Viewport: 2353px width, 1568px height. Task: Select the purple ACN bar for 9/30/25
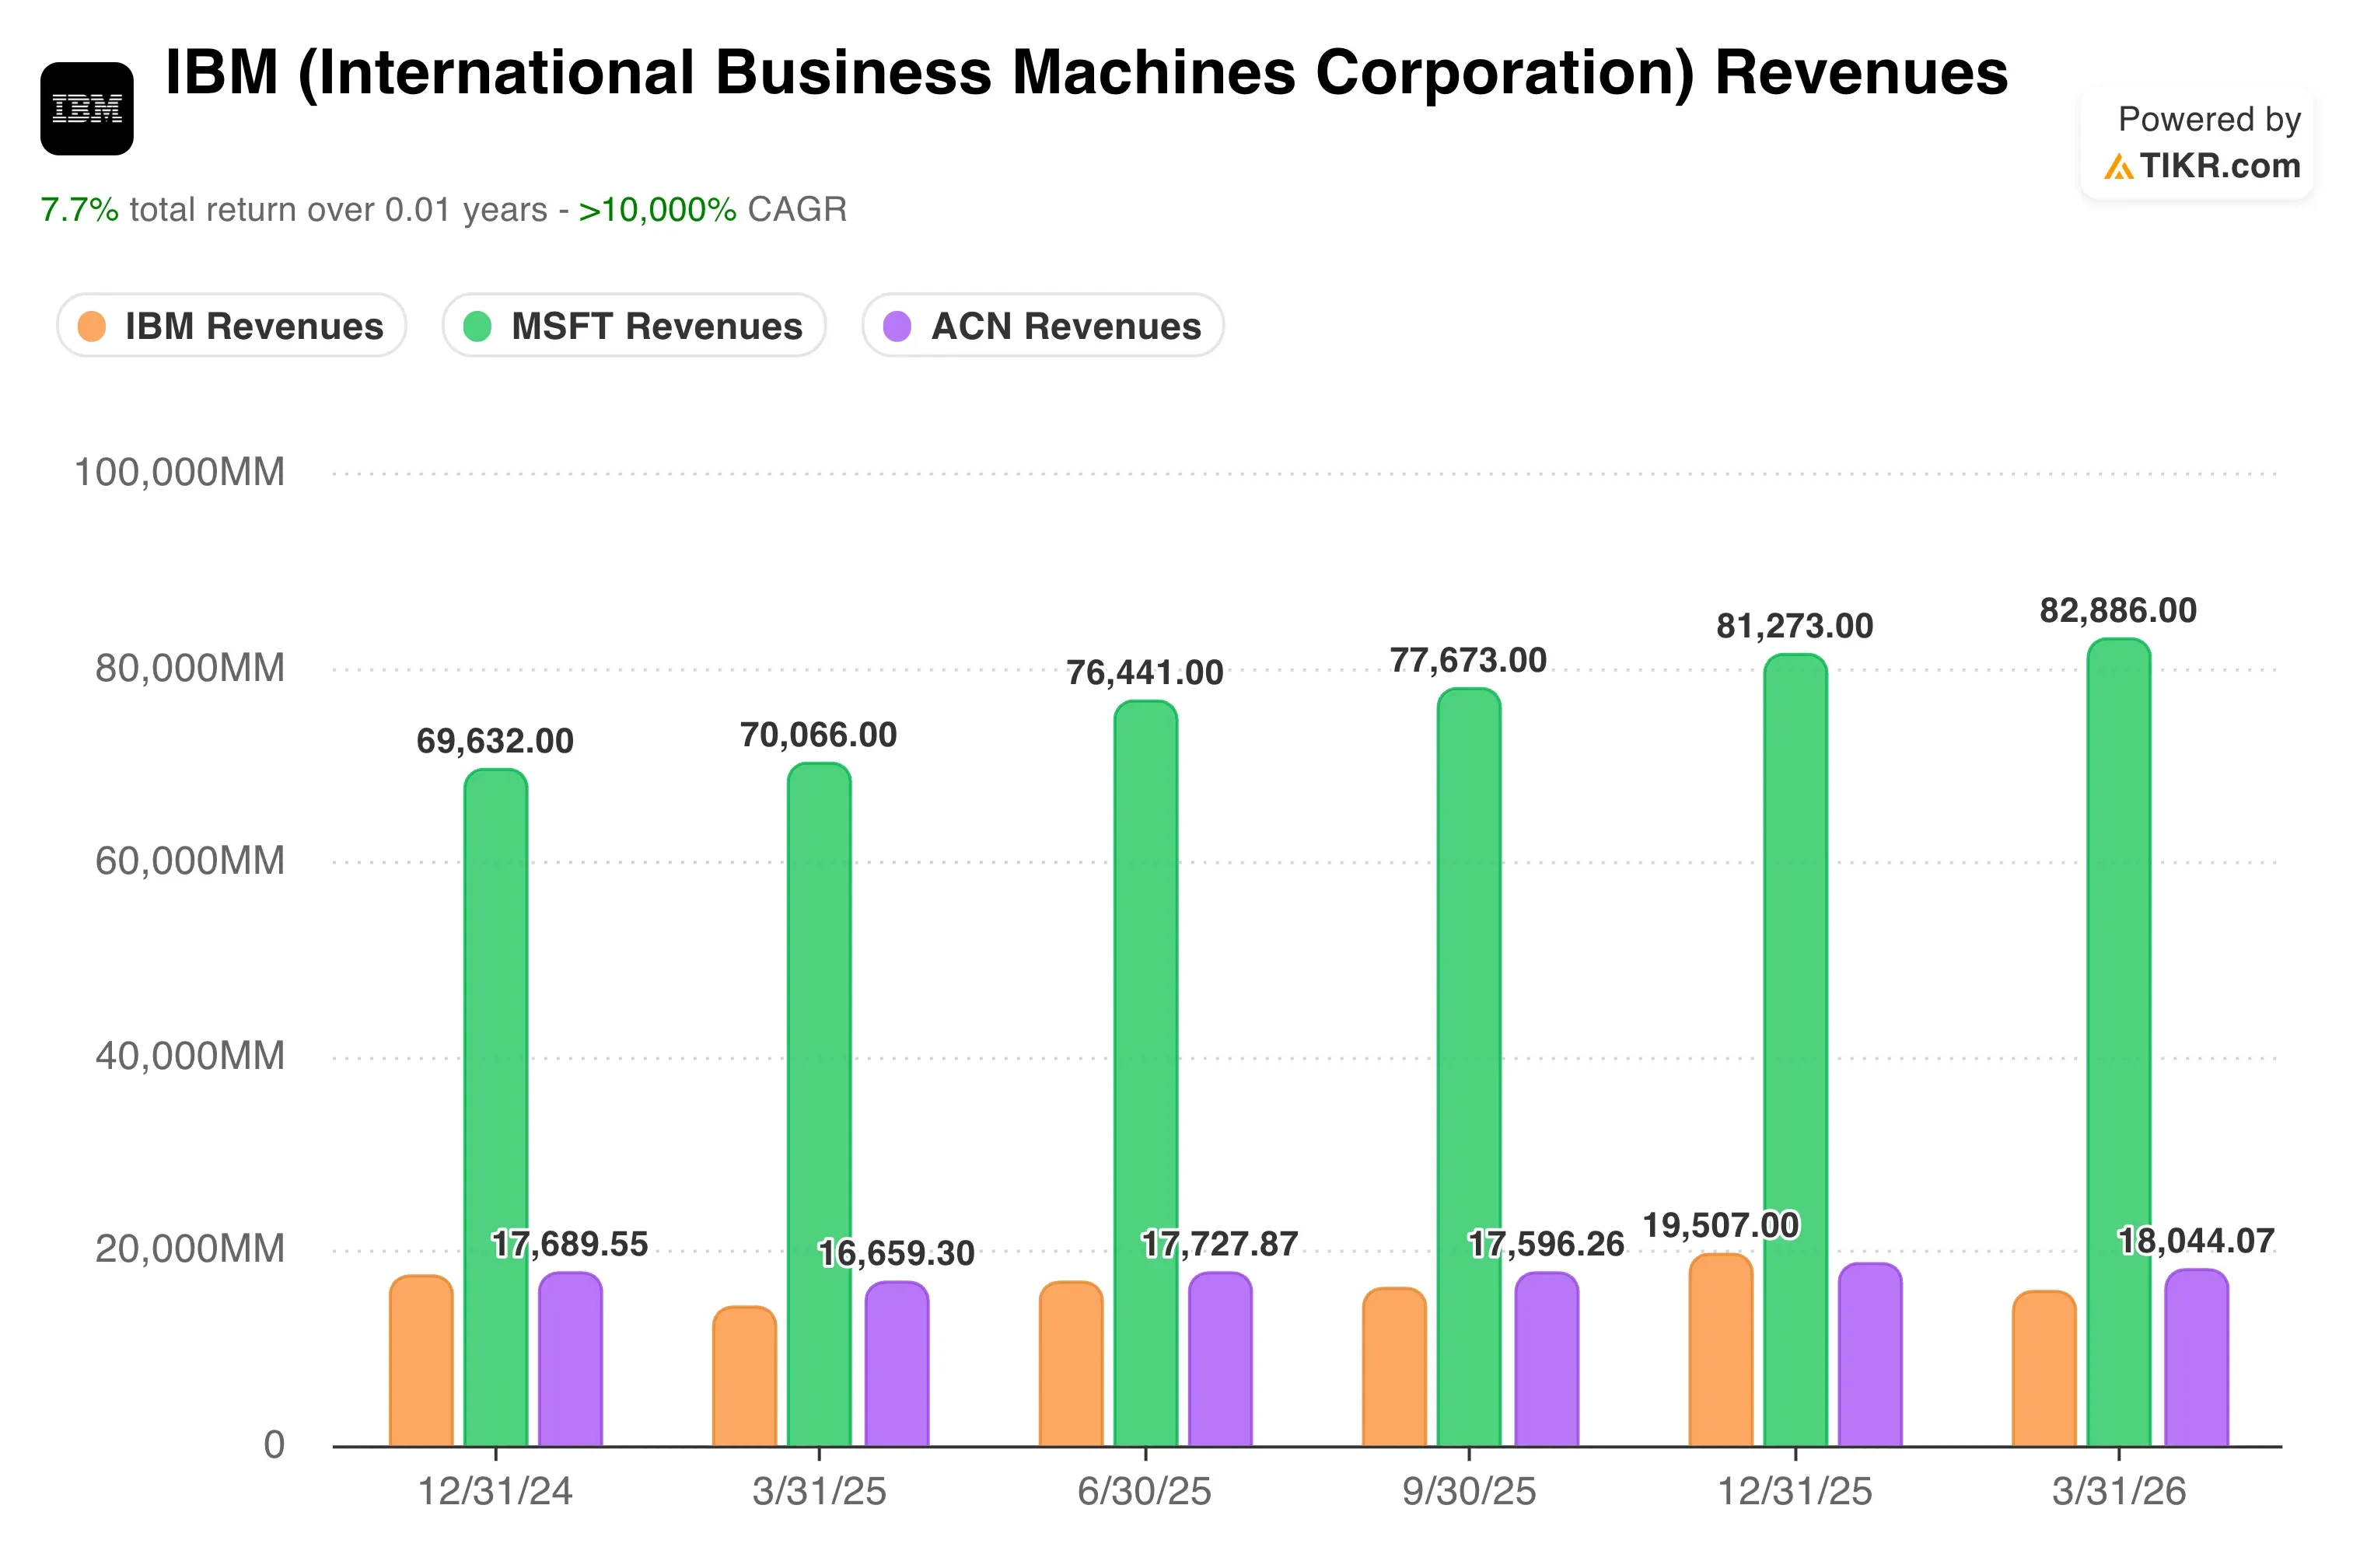[x=1547, y=1359]
